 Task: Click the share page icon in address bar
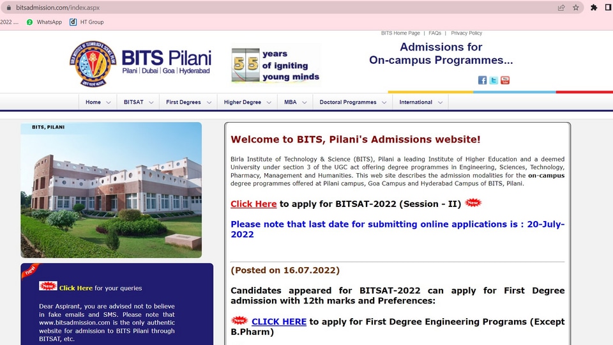tap(561, 8)
